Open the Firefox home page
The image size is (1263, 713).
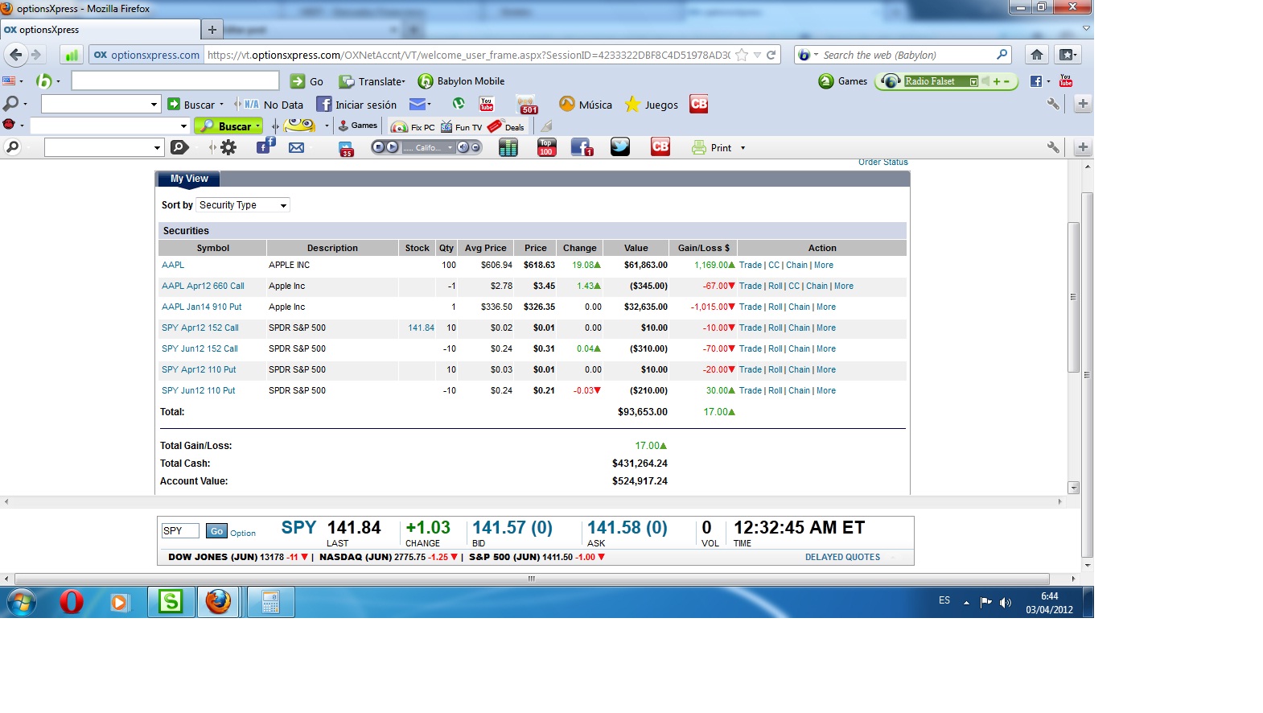point(1037,55)
